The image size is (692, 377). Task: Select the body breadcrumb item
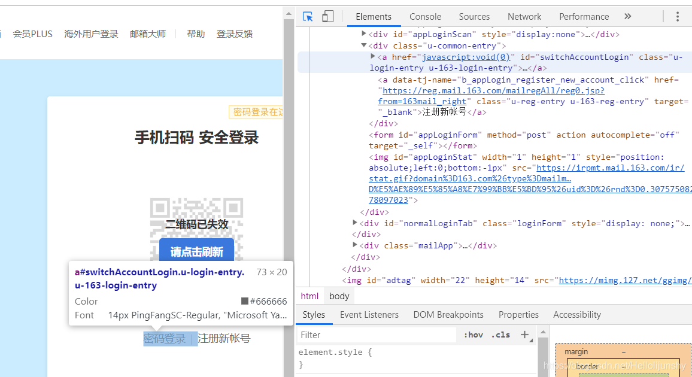339,296
